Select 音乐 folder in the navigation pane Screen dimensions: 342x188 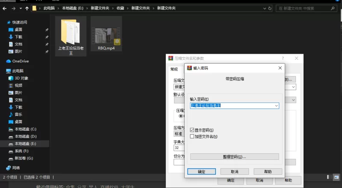coord(18,115)
